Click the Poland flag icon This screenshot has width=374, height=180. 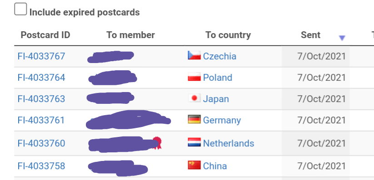point(194,77)
